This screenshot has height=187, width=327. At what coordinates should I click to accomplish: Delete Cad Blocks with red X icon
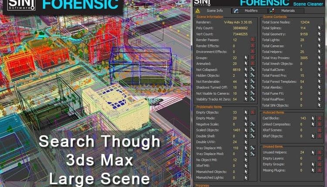coord(320,118)
